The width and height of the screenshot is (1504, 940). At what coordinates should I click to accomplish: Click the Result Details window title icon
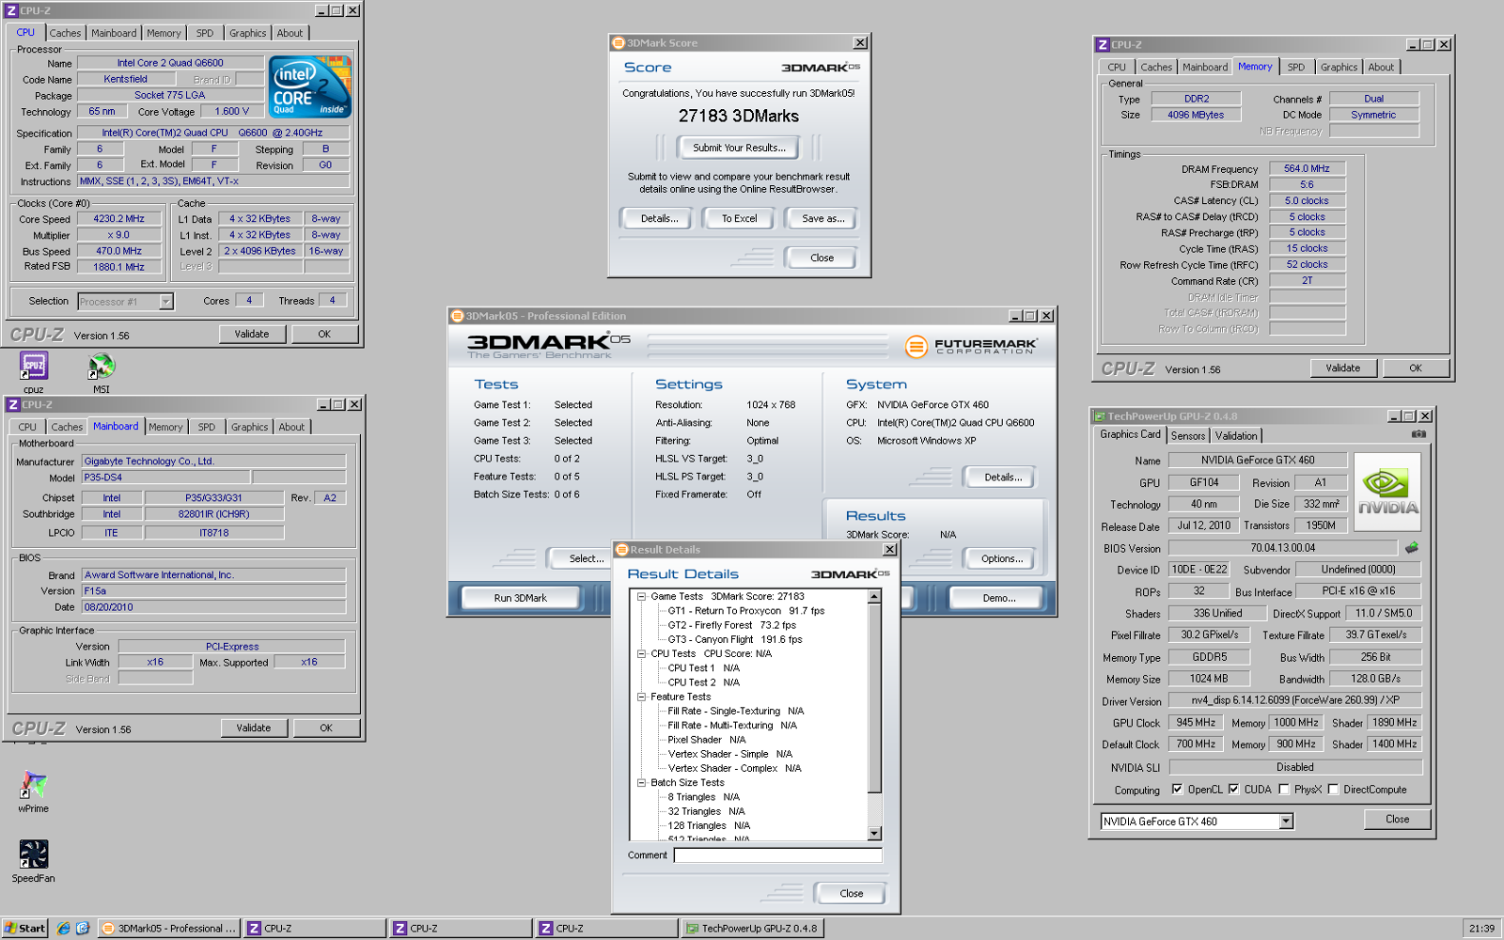tap(622, 550)
